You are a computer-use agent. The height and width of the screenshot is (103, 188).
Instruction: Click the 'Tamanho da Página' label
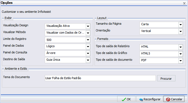pyautogui.click(x=108, y=24)
